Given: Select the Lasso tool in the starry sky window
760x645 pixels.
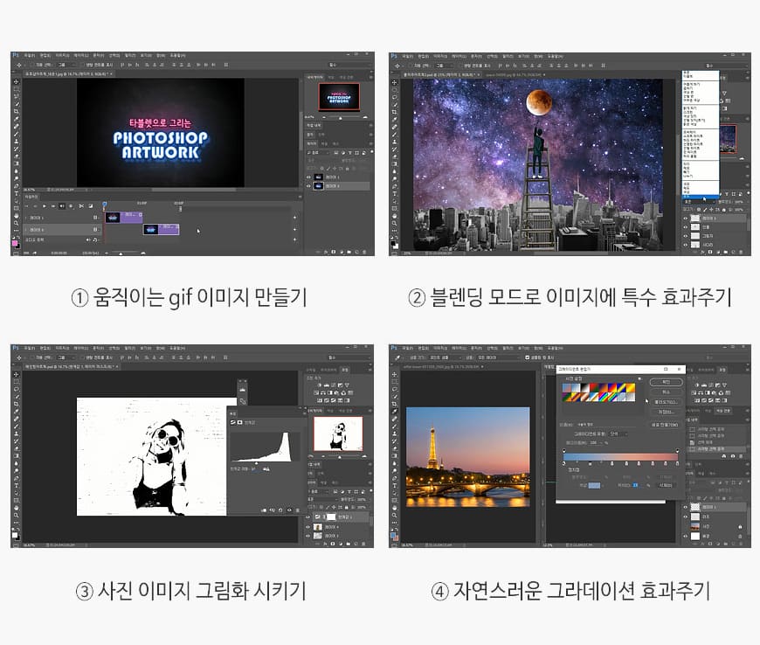Looking at the screenshot, I should click(395, 97).
